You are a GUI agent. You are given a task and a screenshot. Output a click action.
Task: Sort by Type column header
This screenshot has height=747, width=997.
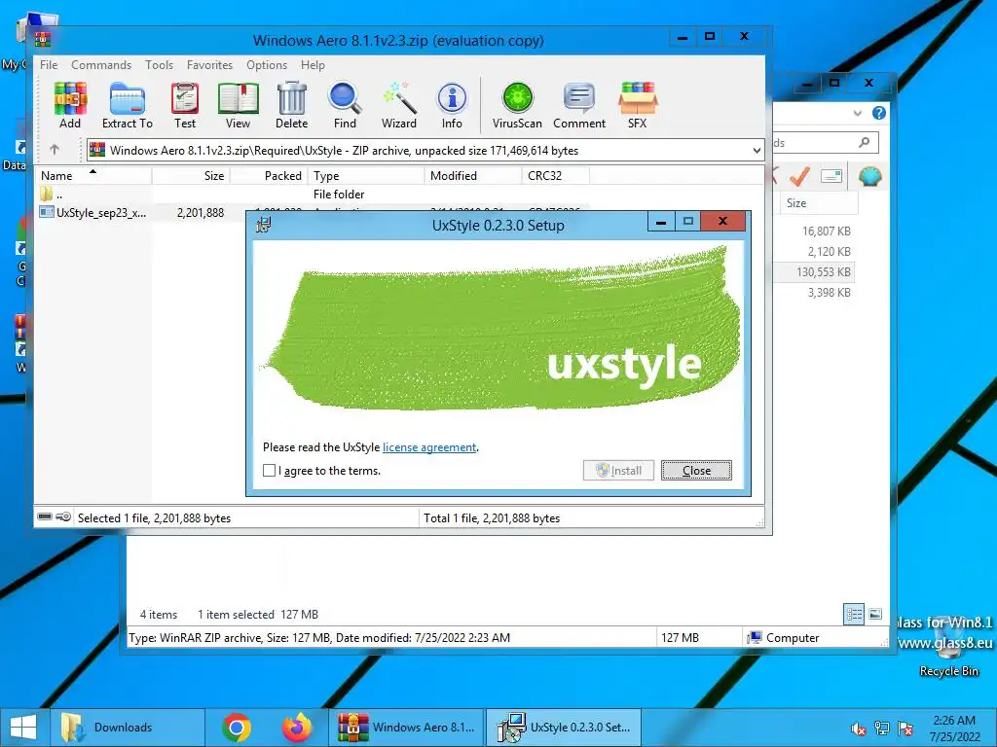pyautogui.click(x=366, y=175)
